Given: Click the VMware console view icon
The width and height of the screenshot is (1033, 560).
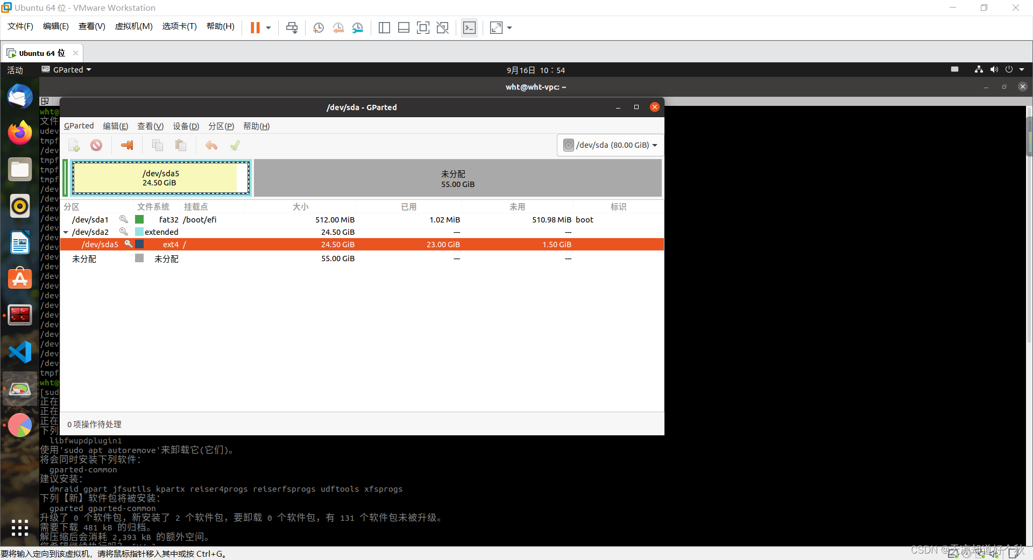Looking at the screenshot, I should [469, 27].
